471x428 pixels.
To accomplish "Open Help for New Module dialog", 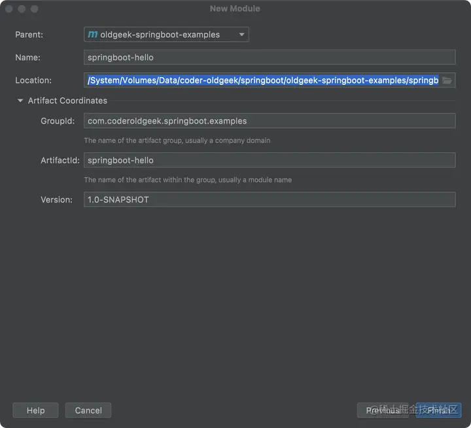I will coord(35,410).
